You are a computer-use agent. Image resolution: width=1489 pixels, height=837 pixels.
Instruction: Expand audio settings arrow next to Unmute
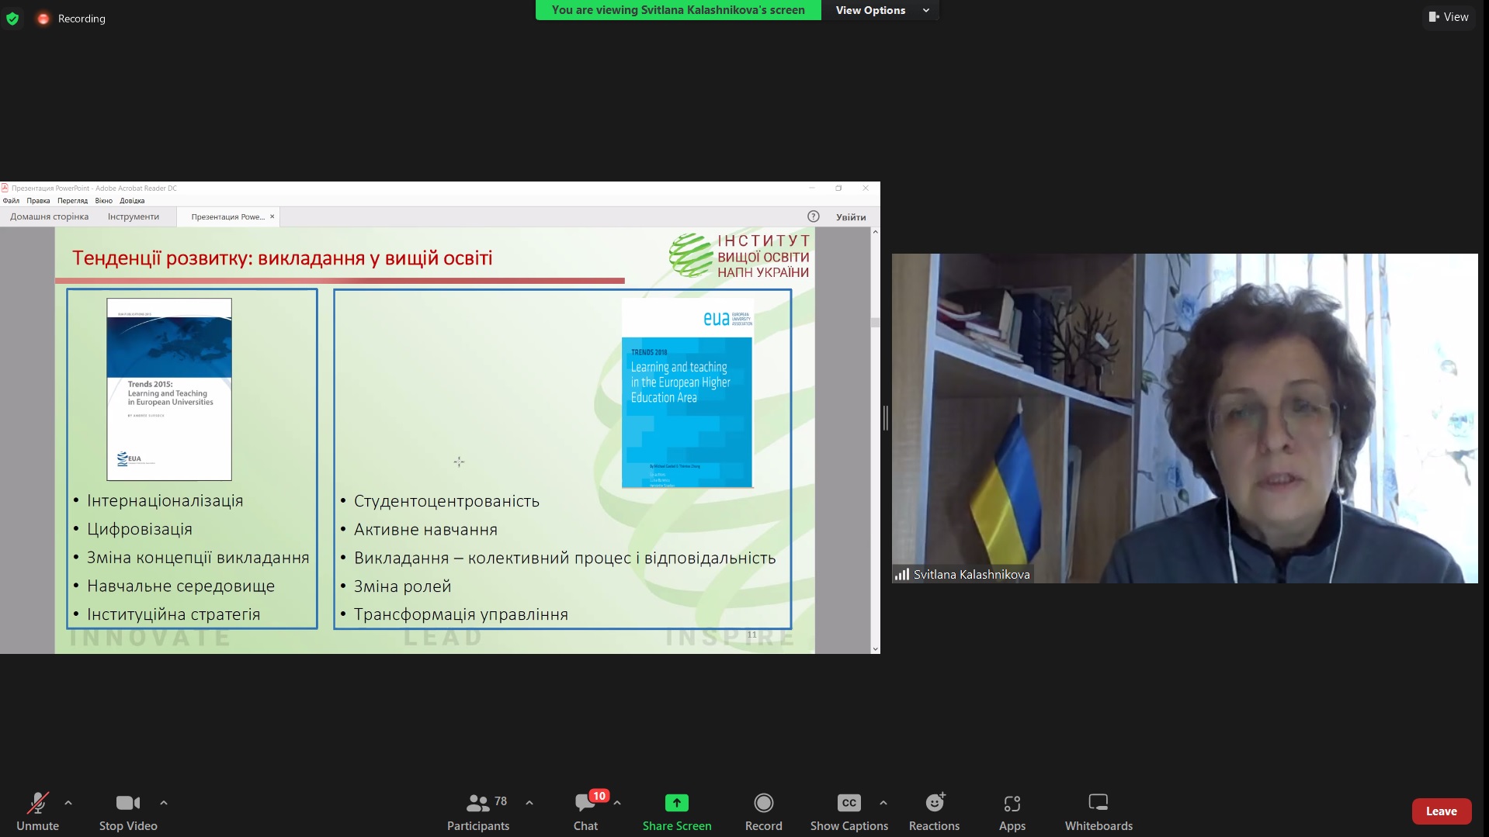click(x=68, y=803)
